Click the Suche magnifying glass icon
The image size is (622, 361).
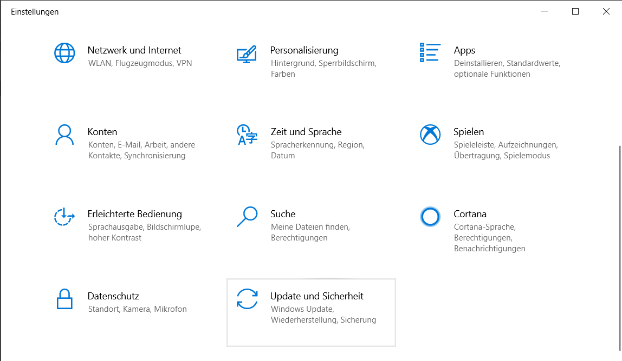[x=247, y=217]
